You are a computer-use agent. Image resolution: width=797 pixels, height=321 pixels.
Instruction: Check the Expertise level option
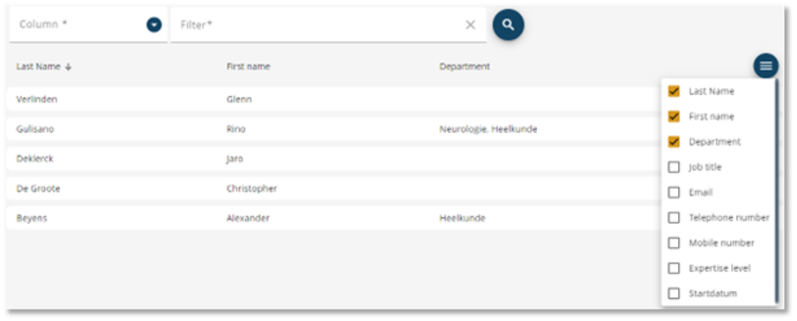(x=674, y=268)
